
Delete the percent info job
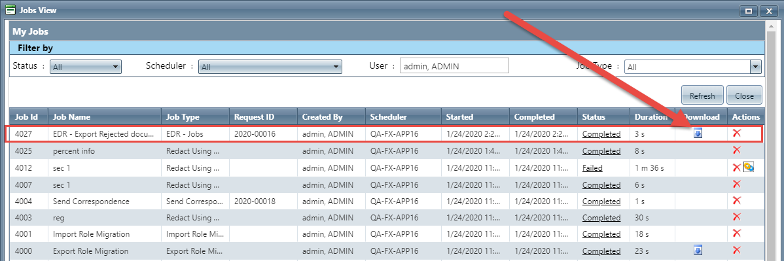coord(736,150)
